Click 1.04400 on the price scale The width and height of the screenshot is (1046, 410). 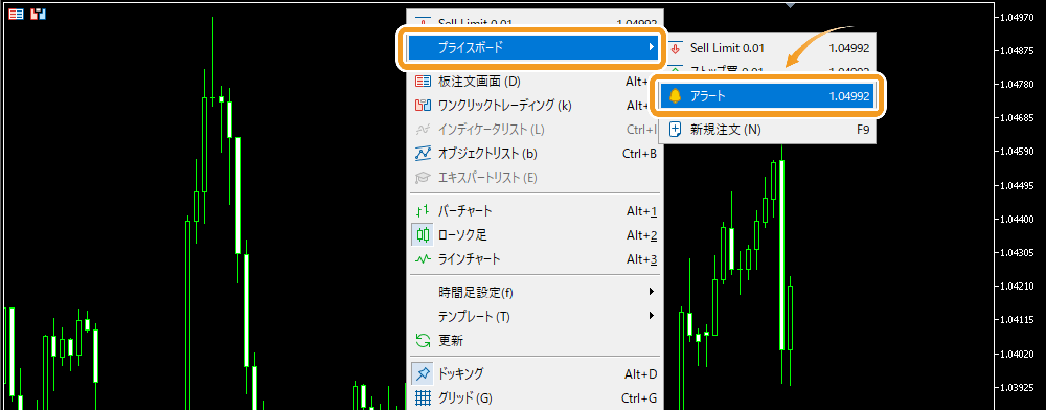click(1016, 219)
